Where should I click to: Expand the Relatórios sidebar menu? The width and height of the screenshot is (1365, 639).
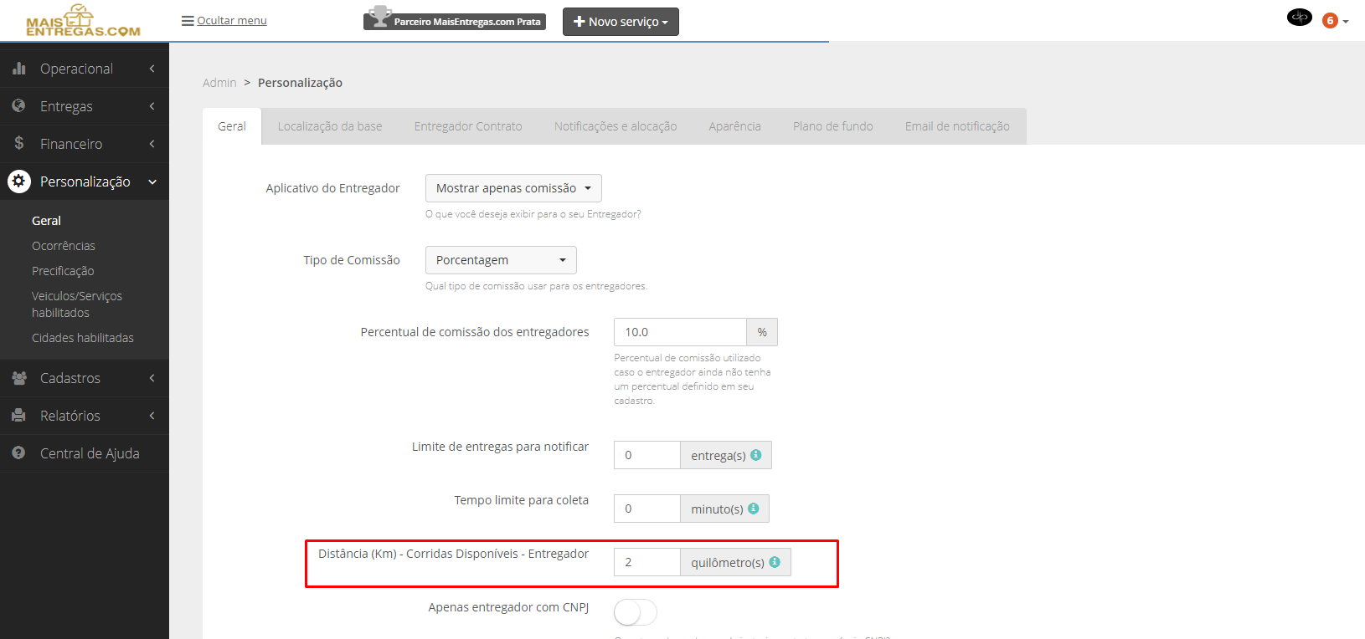[x=85, y=416]
